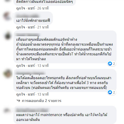This screenshot has width=124, height=124.
Task: Click the like reaction icon on the fan airflow comment
Action: pyautogui.click(x=110, y=64)
